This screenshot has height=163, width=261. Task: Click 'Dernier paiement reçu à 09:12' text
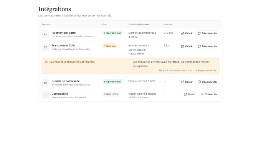click(x=142, y=35)
